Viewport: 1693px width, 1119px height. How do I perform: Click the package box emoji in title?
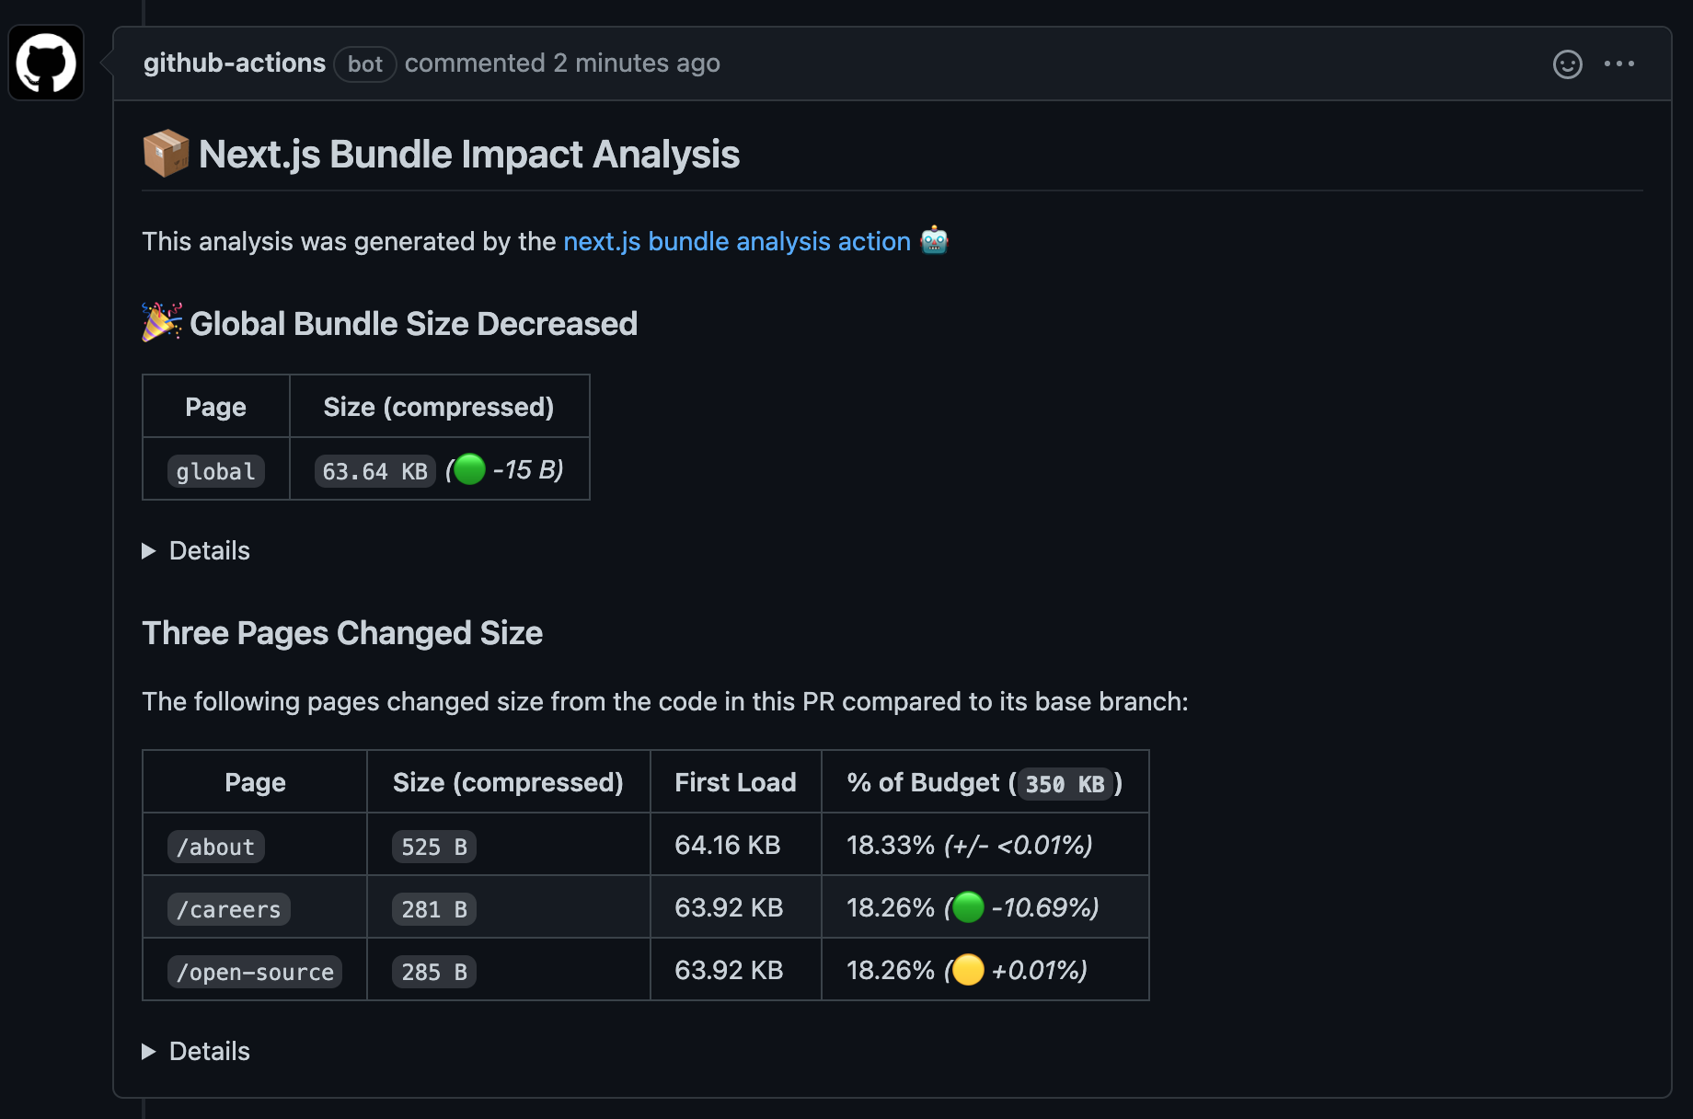(x=166, y=154)
